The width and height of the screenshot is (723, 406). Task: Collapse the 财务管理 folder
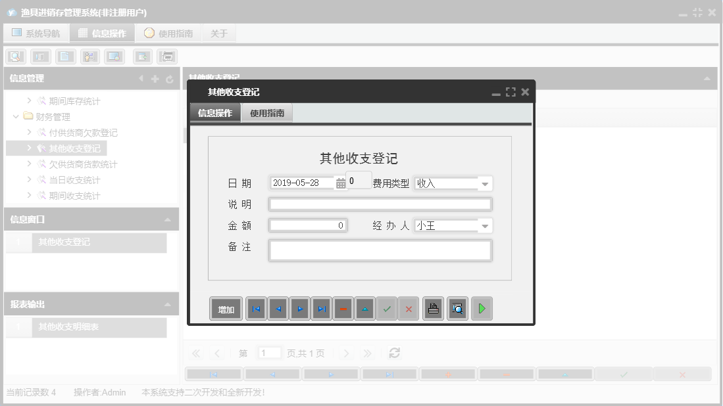[x=16, y=116]
